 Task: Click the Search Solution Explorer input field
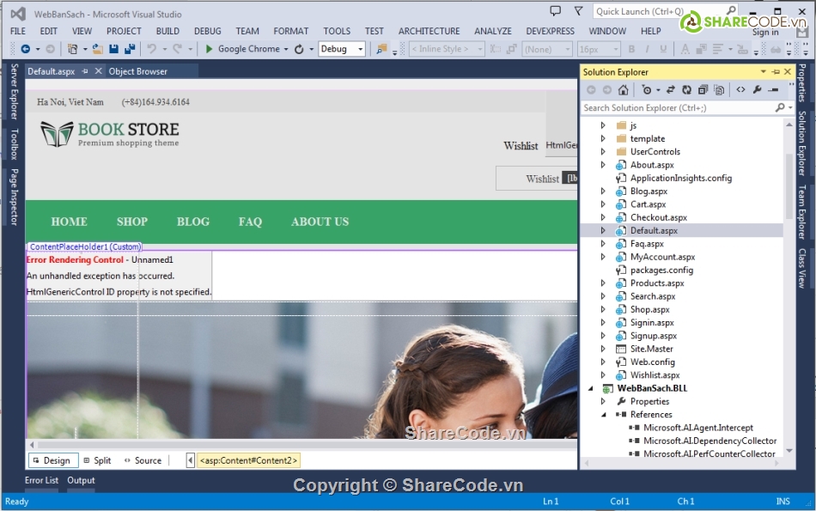point(679,107)
